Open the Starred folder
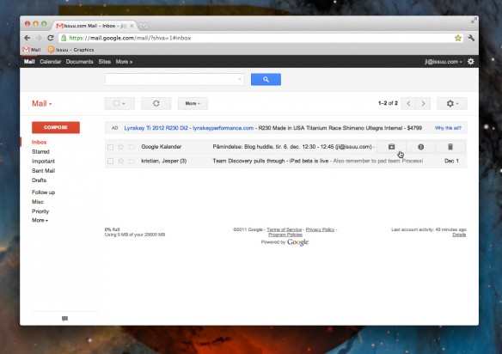Image resolution: width=502 pixels, height=354 pixels. (40, 152)
